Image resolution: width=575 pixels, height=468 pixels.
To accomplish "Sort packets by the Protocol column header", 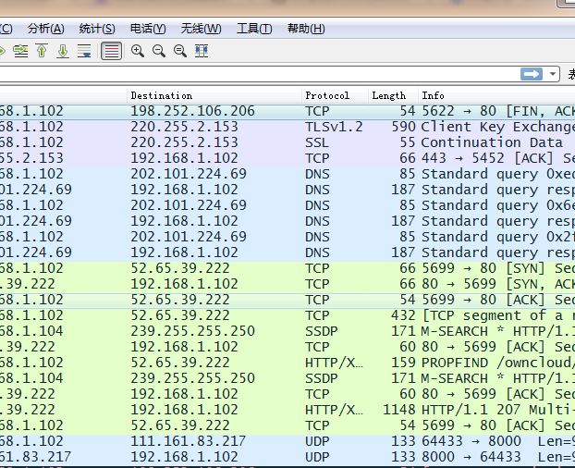I will (x=327, y=95).
